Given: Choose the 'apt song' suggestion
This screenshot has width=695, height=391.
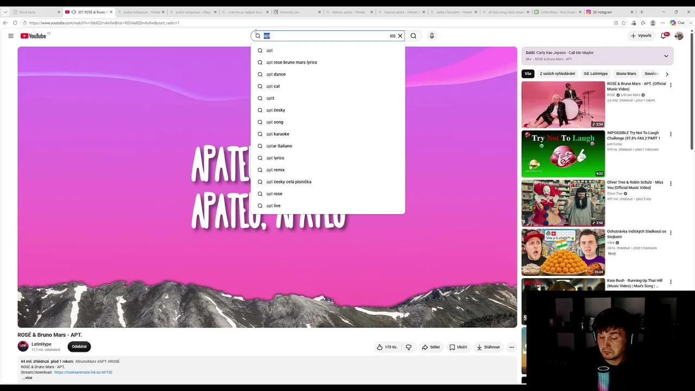Looking at the screenshot, I should click(x=328, y=122).
